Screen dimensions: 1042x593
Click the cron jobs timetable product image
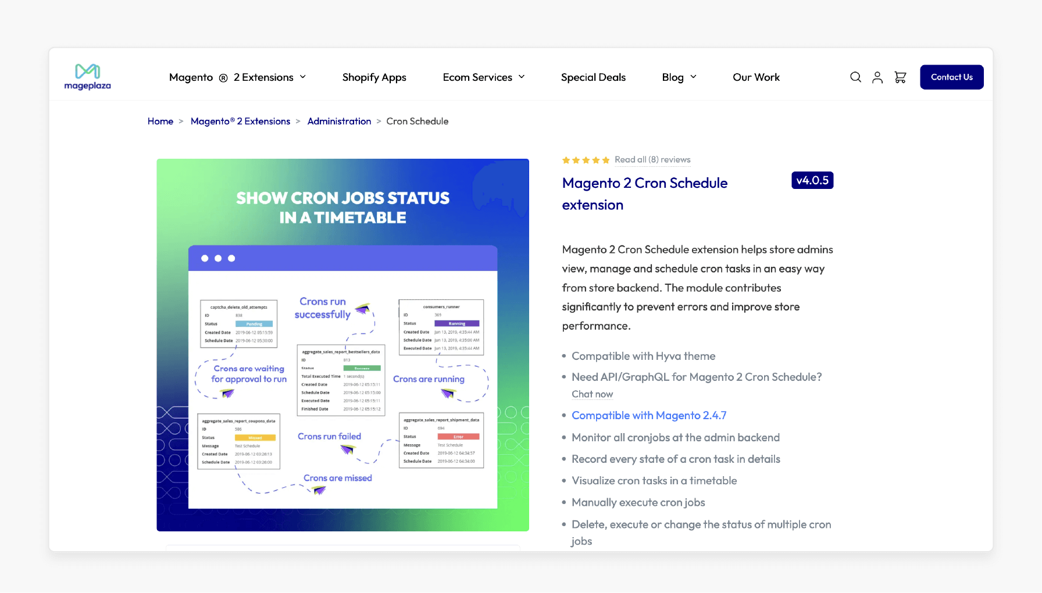(x=342, y=344)
